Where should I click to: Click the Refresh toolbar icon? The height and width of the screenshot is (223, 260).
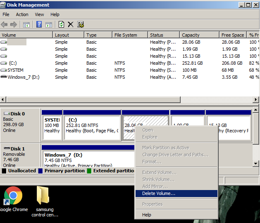point(61,24)
